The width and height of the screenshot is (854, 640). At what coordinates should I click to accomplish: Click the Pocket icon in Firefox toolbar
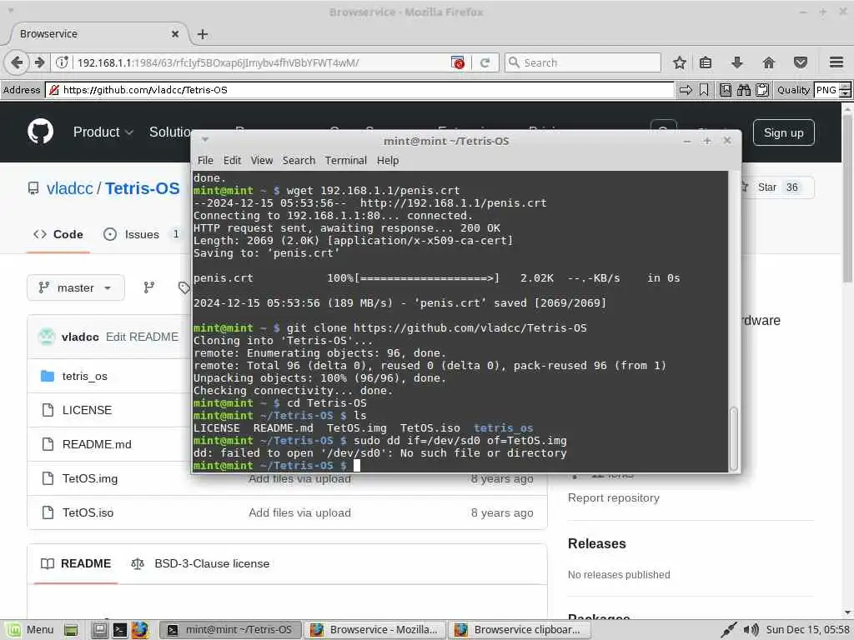tap(800, 62)
